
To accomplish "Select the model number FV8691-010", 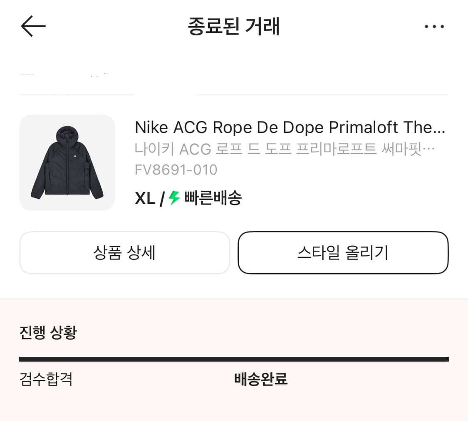I will tap(176, 169).
